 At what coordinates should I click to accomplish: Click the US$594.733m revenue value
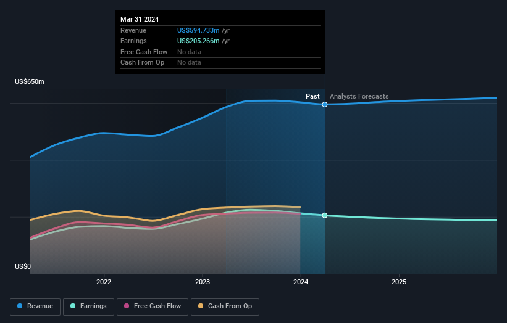click(198, 30)
